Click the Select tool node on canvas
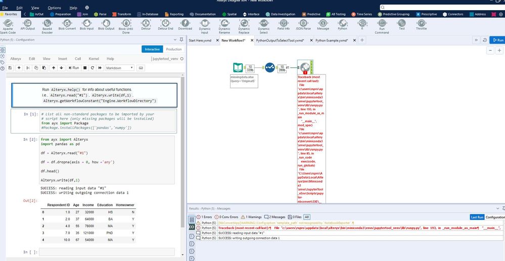This screenshot has height=261, width=505. coord(270,68)
